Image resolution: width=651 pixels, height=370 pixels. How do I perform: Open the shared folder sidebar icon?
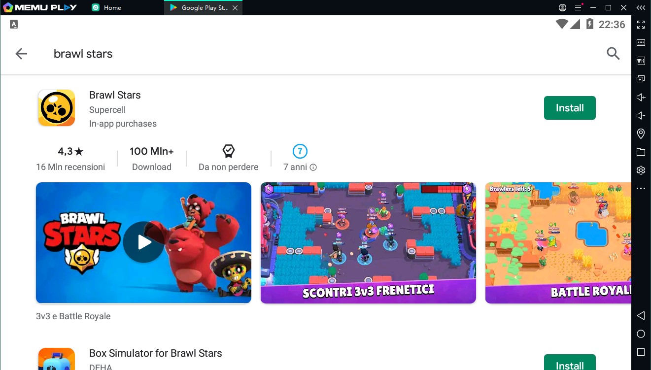[x=641, y=152]
